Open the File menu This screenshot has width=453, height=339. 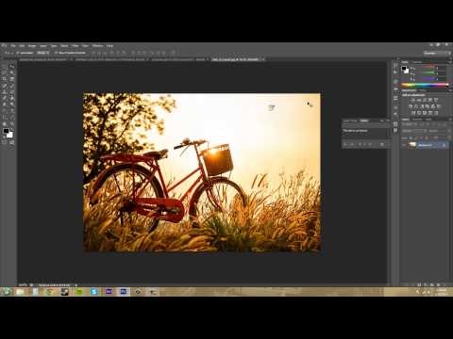(13, 46)
